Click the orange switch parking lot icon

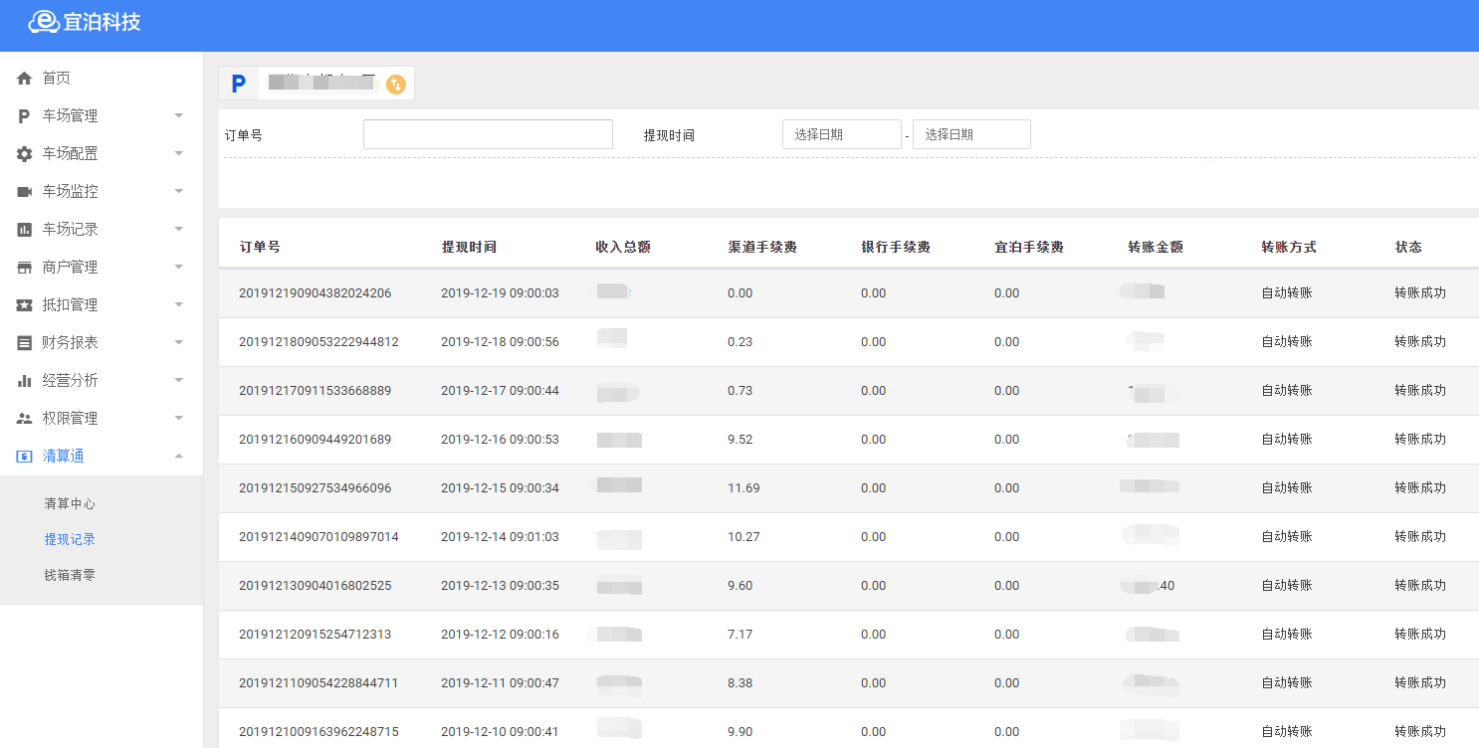396,85
